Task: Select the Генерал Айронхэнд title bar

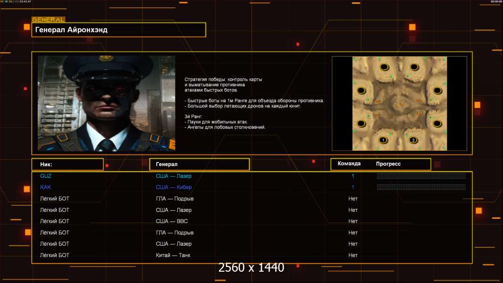Action: tap(118, 30)
